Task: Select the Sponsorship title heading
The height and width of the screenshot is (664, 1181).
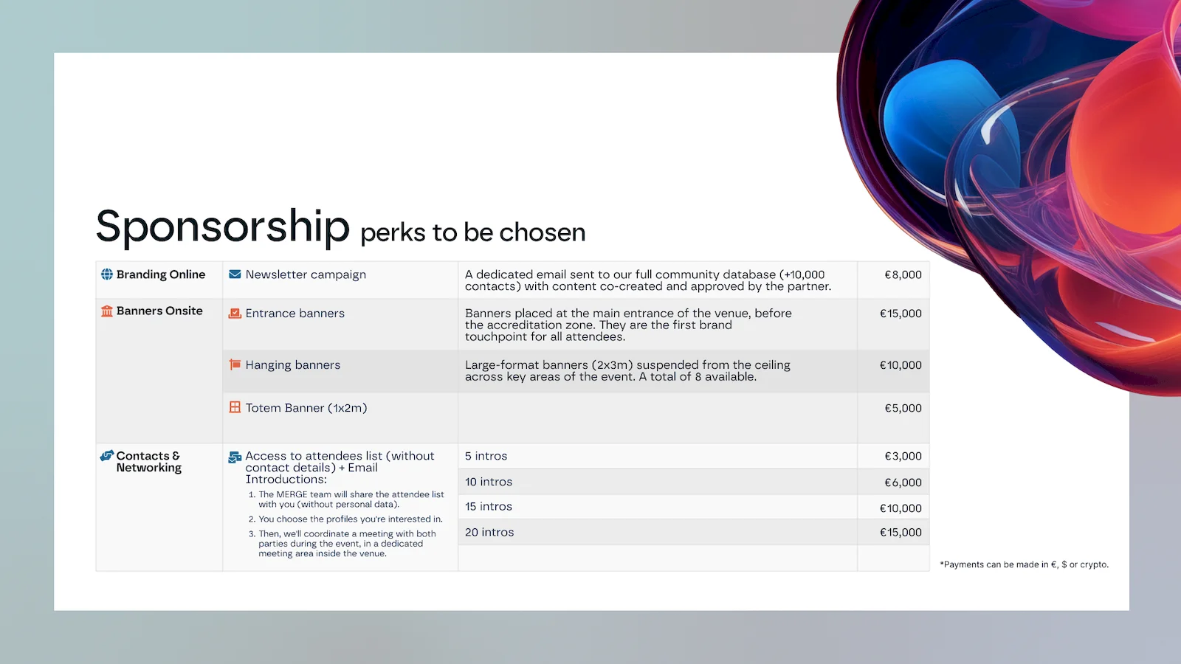Action: [x=222, y=226]
